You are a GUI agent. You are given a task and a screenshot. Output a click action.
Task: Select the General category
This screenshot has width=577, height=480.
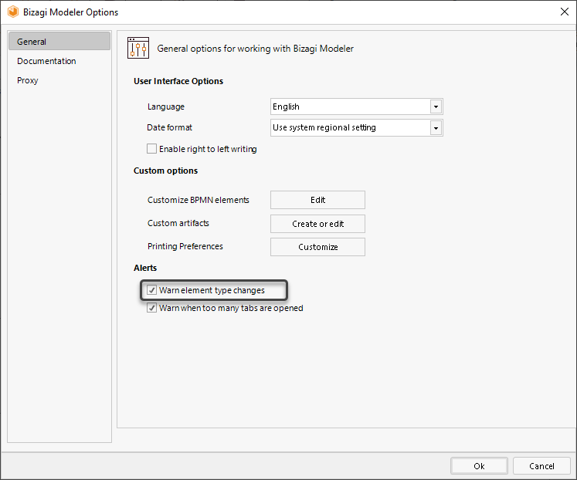click(59, 41)
